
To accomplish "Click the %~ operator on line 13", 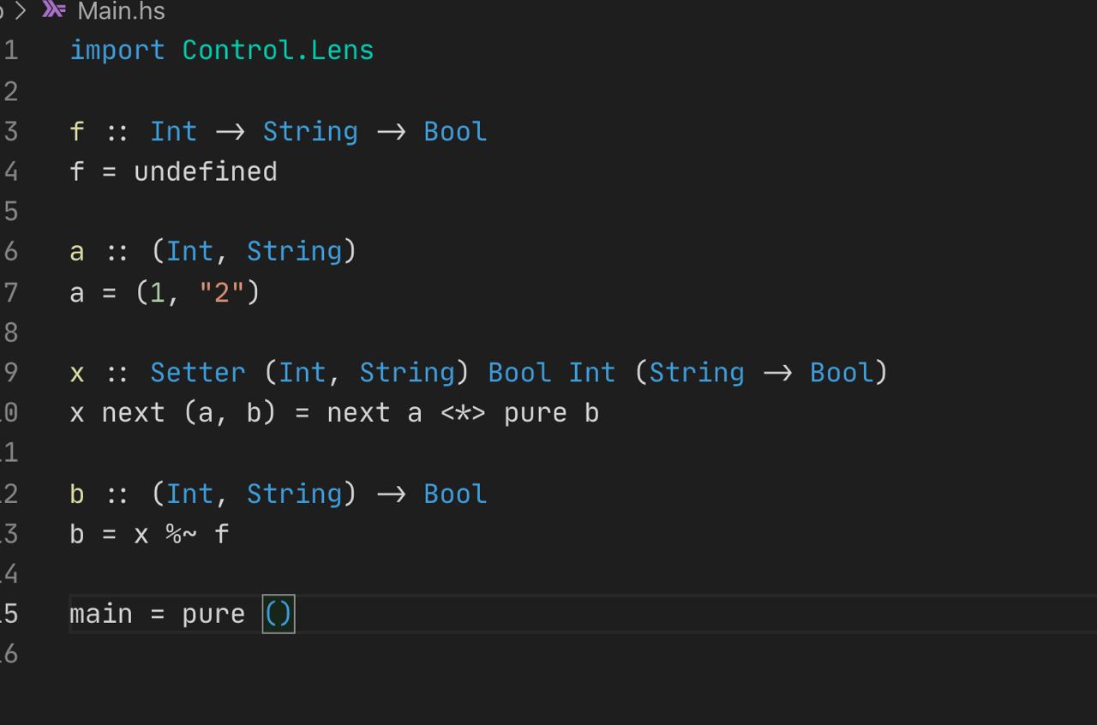I will coord(181,534).
